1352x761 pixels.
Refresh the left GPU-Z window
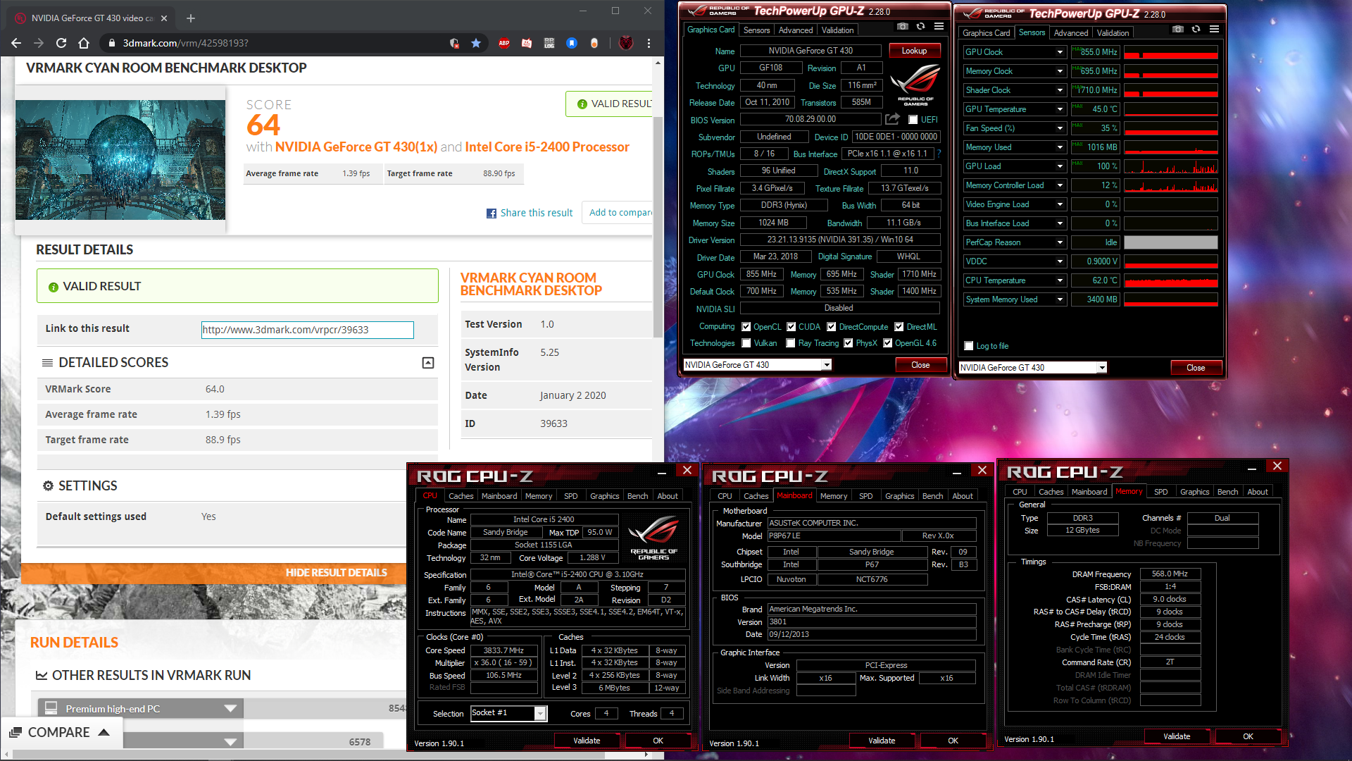click(x=920, y=27)
